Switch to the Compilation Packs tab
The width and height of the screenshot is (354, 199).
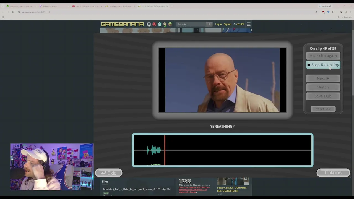[120, 6]
